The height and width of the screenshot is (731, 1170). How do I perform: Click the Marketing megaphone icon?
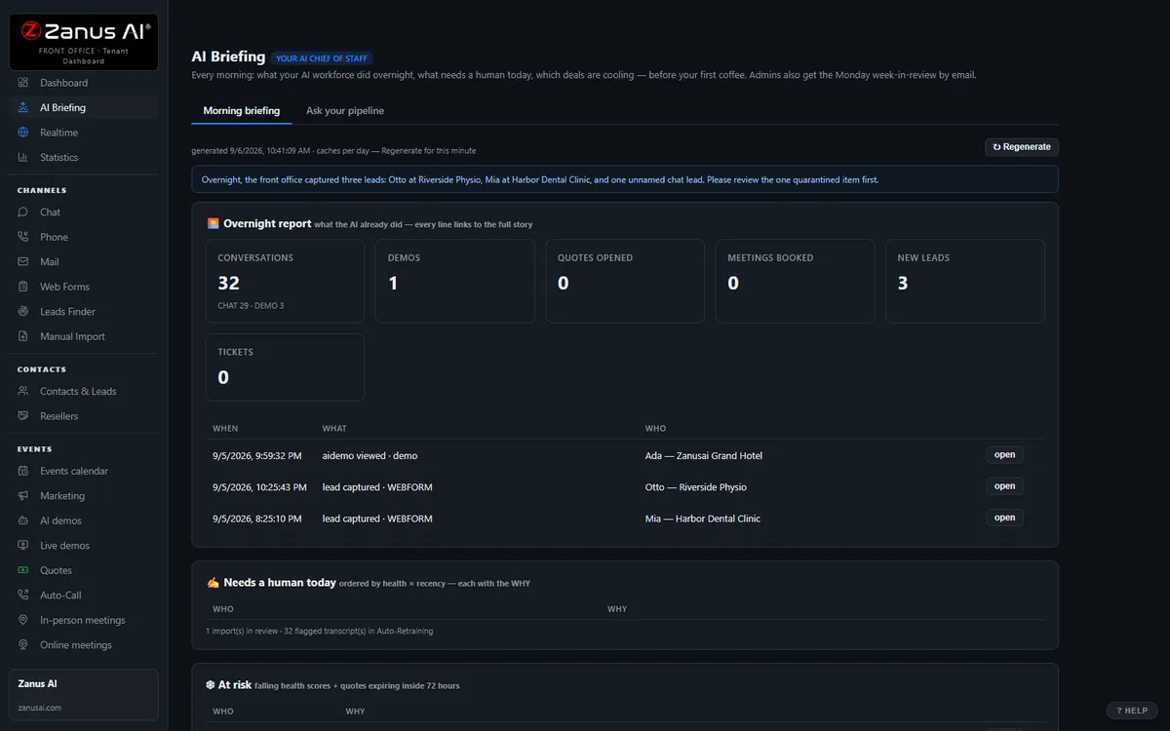point(23,495)
